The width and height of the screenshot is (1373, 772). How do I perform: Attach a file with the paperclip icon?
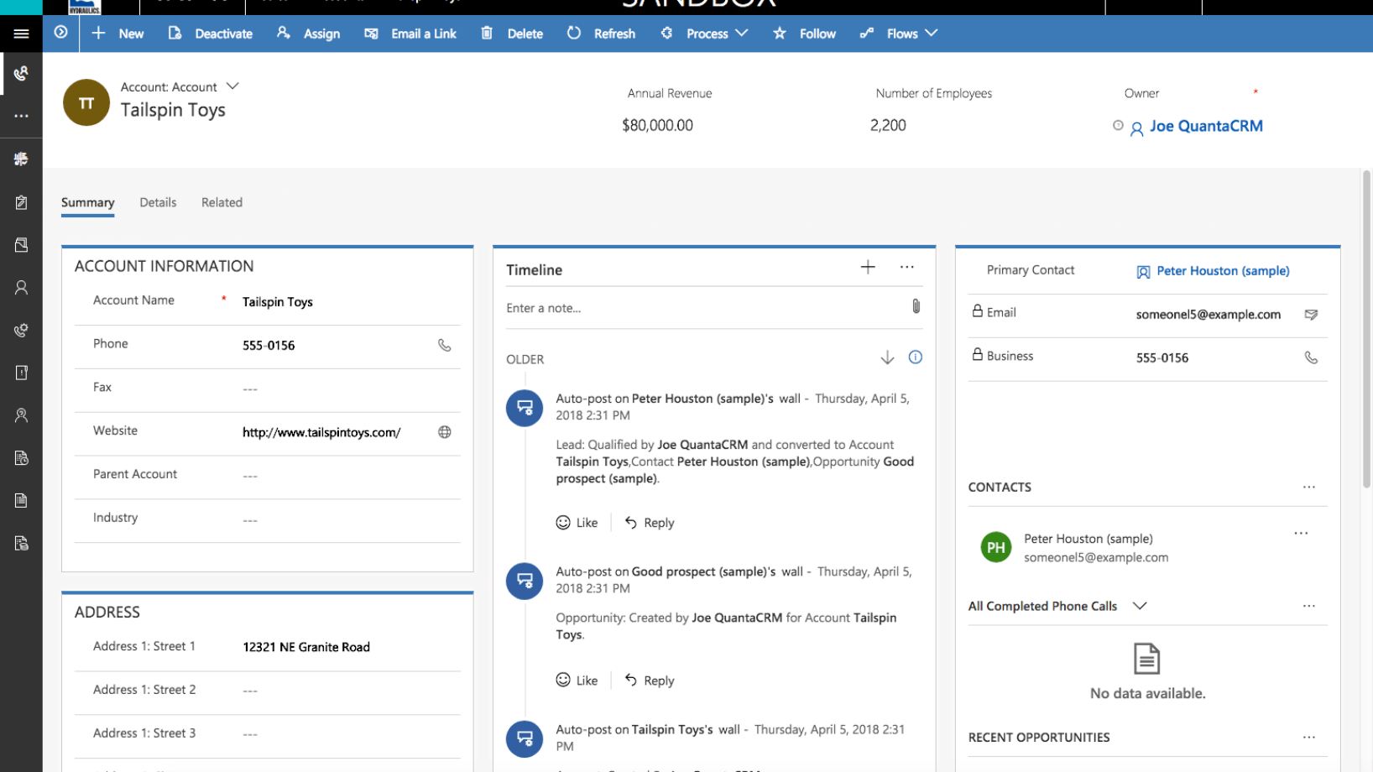click(x=916, y=306)
